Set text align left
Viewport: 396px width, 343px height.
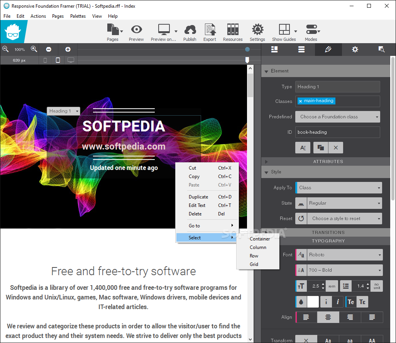click(x=306, y=317)
